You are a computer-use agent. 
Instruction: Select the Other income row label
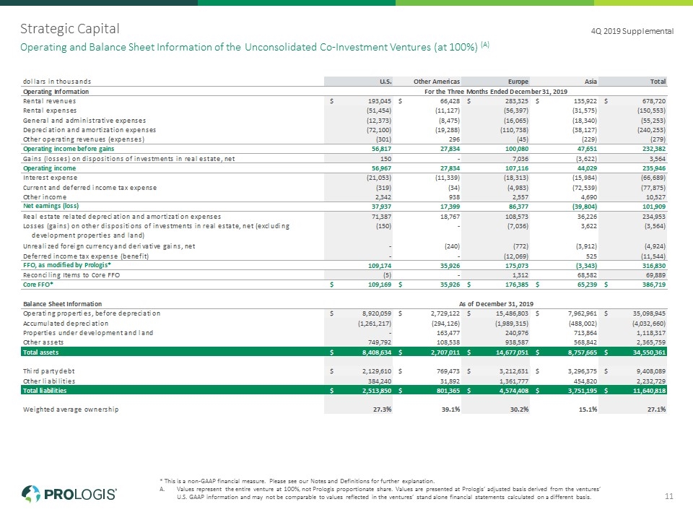point(45,196)
